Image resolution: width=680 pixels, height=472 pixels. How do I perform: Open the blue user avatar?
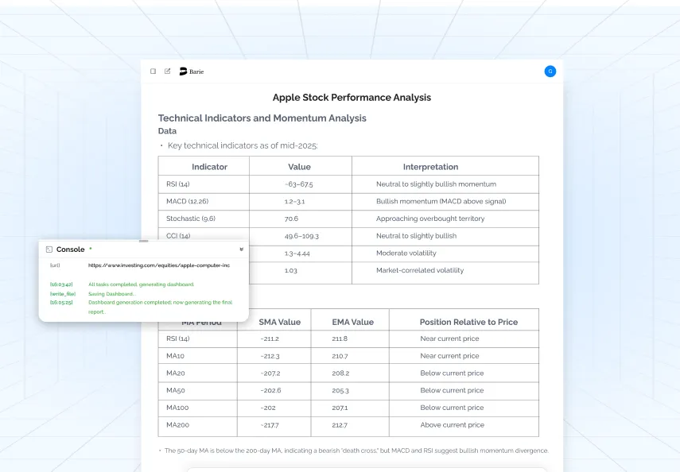[x=550, y=72]
